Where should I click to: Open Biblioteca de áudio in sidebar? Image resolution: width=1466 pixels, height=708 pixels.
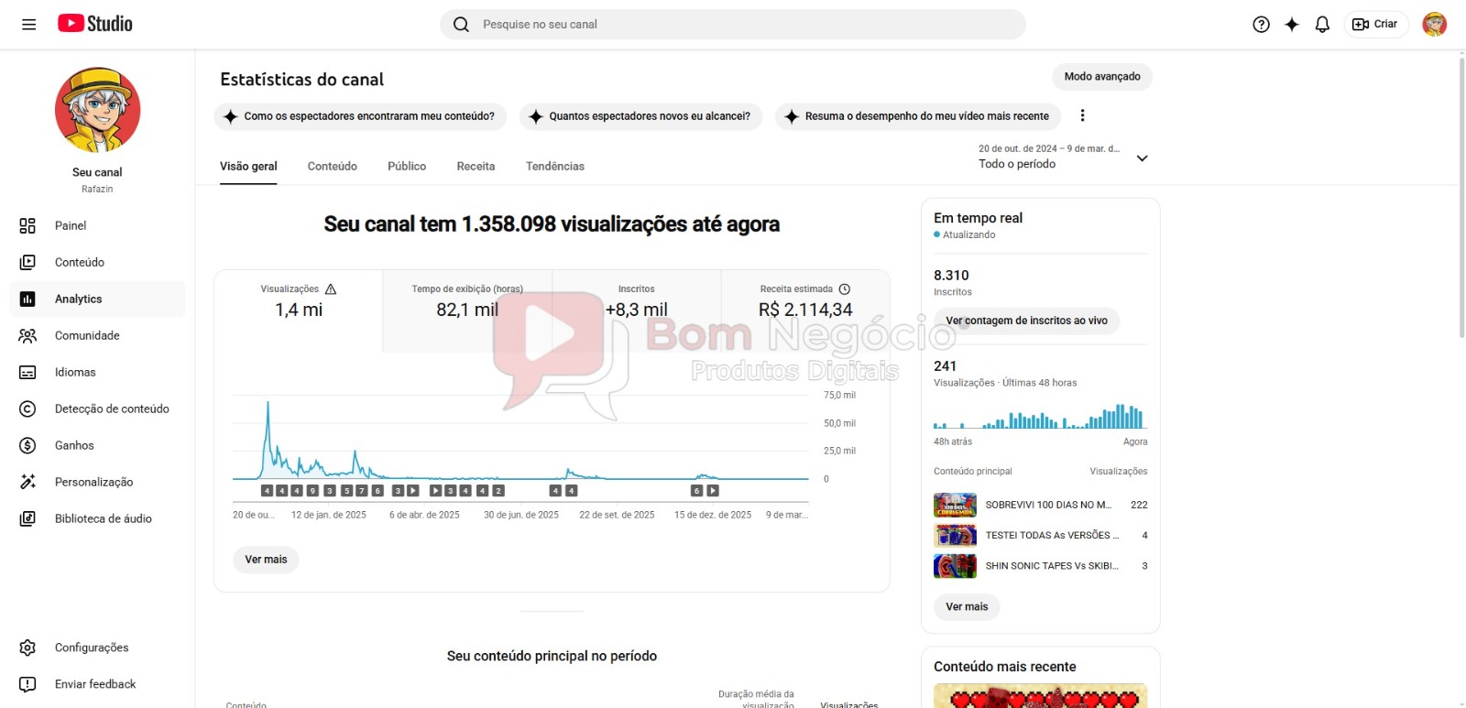coord(103,518)
